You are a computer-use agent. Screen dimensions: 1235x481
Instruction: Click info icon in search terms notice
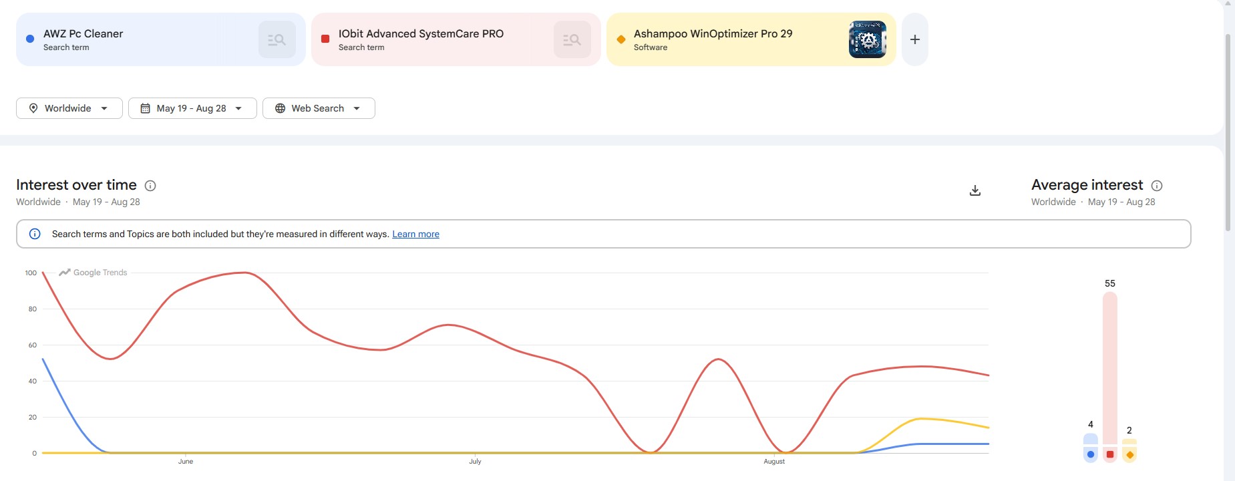(35, 234)
